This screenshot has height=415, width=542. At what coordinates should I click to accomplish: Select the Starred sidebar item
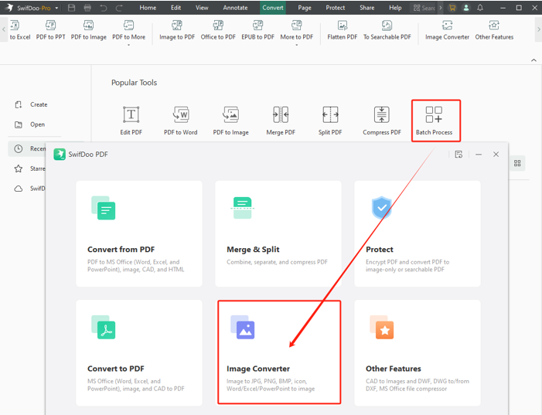[29, 168]
